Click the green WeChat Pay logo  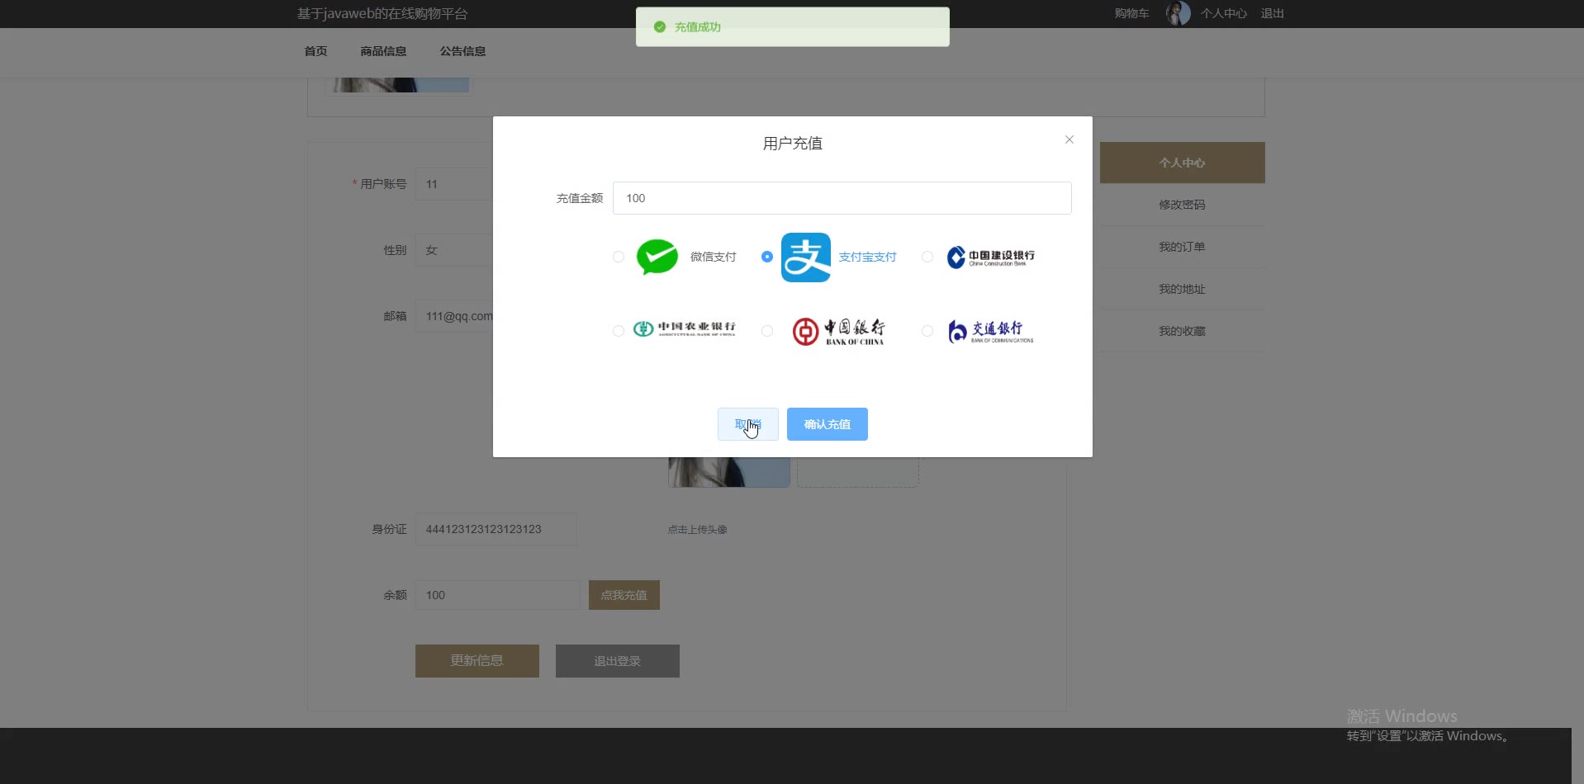click(657, 257)
